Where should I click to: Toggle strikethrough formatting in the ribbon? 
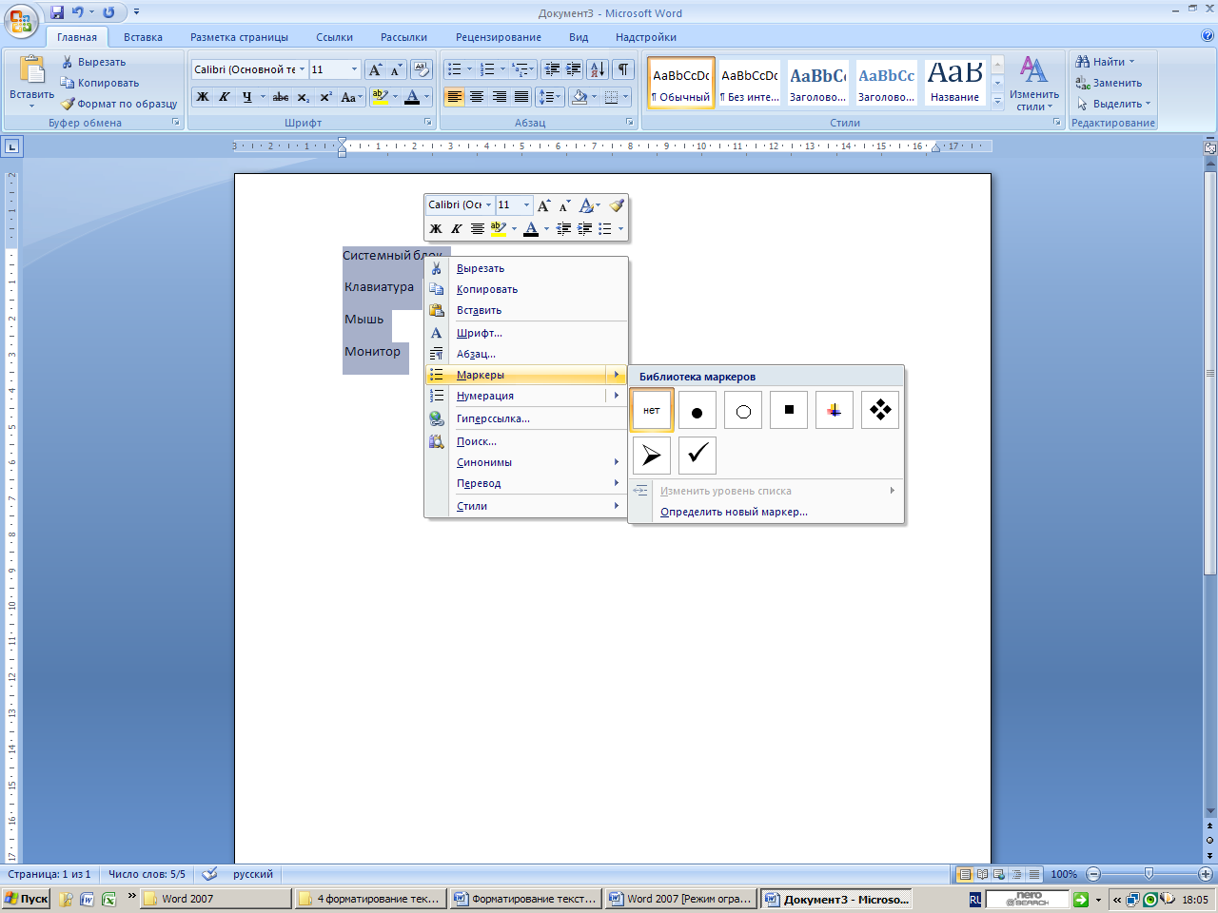click(281, 97)
